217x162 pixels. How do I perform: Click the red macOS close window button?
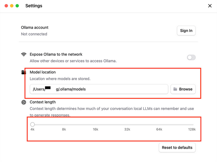coord(6,6)
